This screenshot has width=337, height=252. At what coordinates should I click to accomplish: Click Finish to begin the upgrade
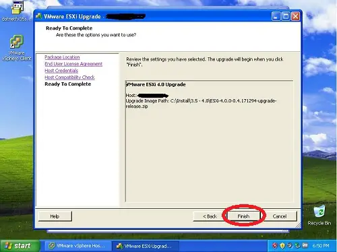point(243,216)
